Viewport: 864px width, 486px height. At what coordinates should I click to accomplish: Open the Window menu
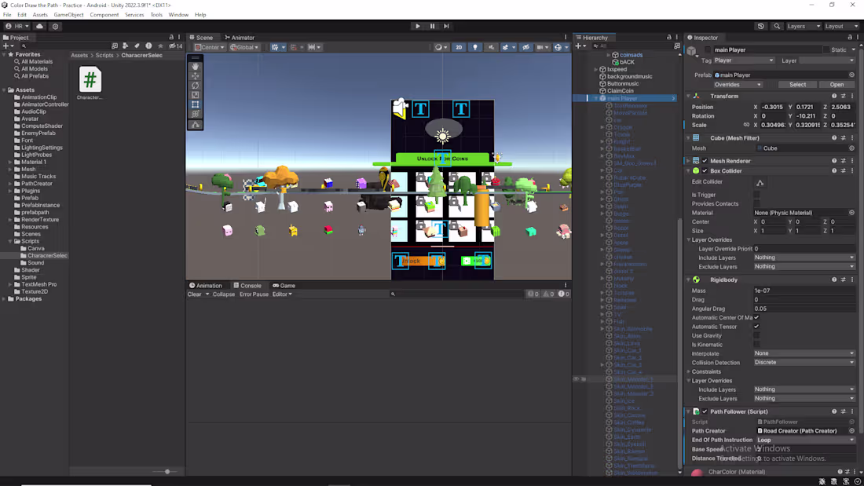click(178, 15)
